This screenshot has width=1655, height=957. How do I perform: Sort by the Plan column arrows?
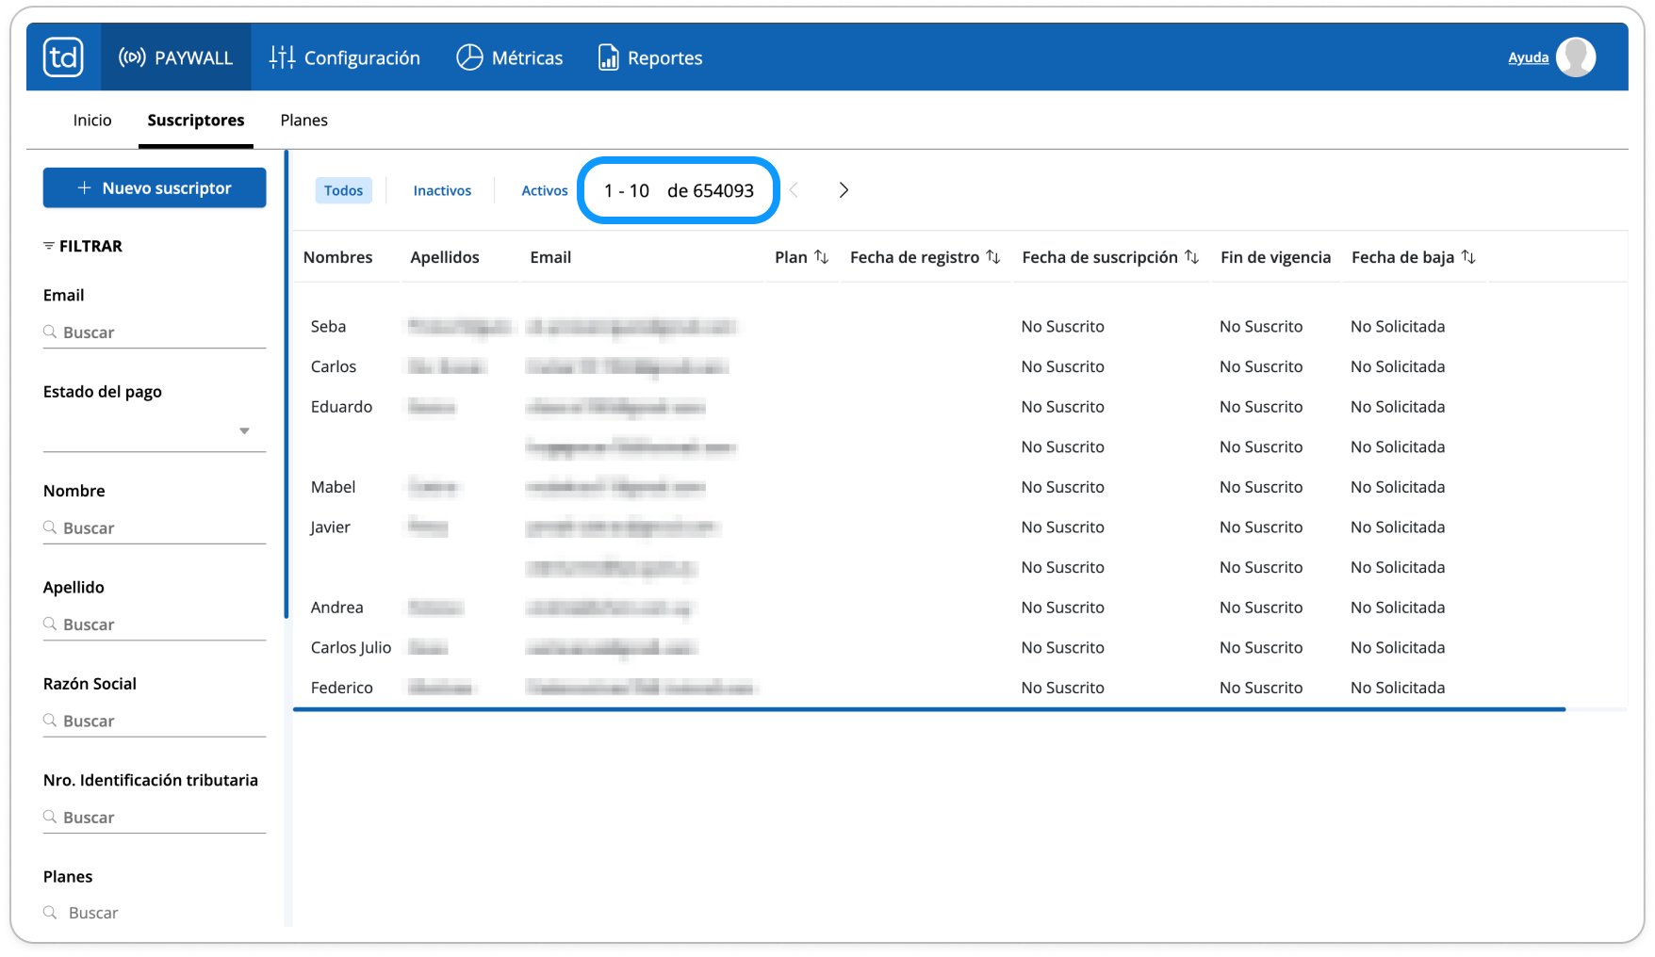point(822,257)
